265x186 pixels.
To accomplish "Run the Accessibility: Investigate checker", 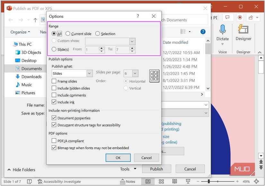I will (x=59, y=181).
